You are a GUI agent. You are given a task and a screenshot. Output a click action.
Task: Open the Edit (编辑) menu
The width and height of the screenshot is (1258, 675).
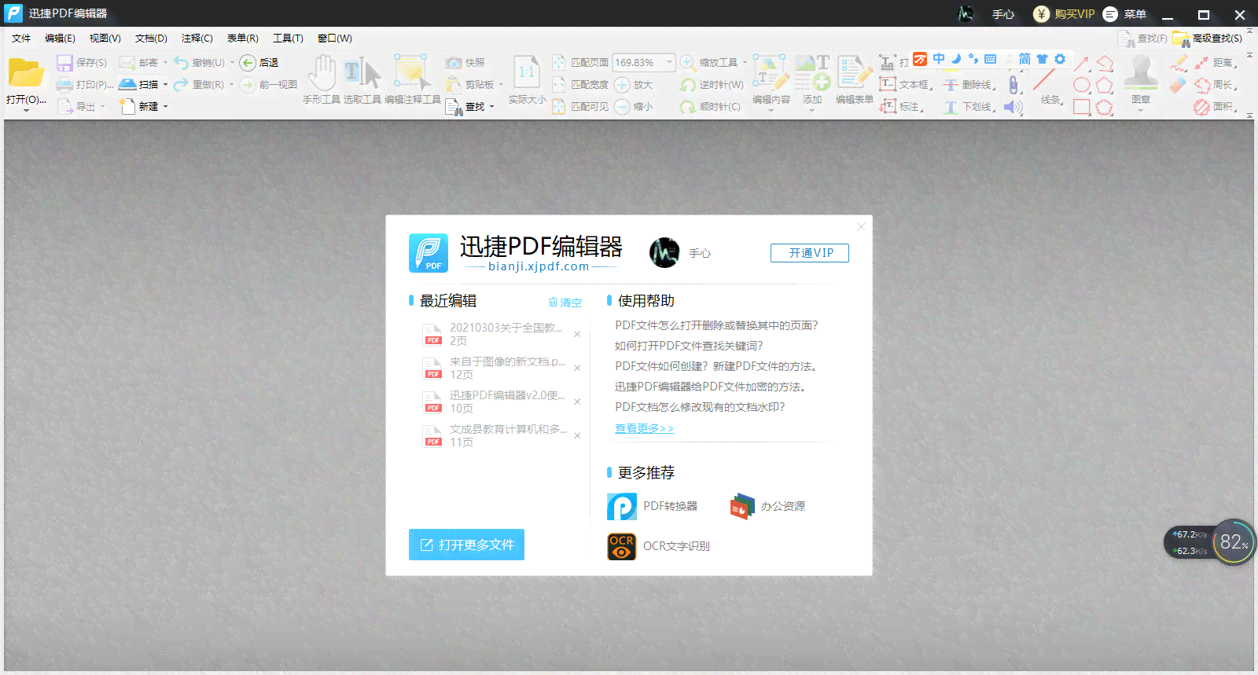pos(60,38)
